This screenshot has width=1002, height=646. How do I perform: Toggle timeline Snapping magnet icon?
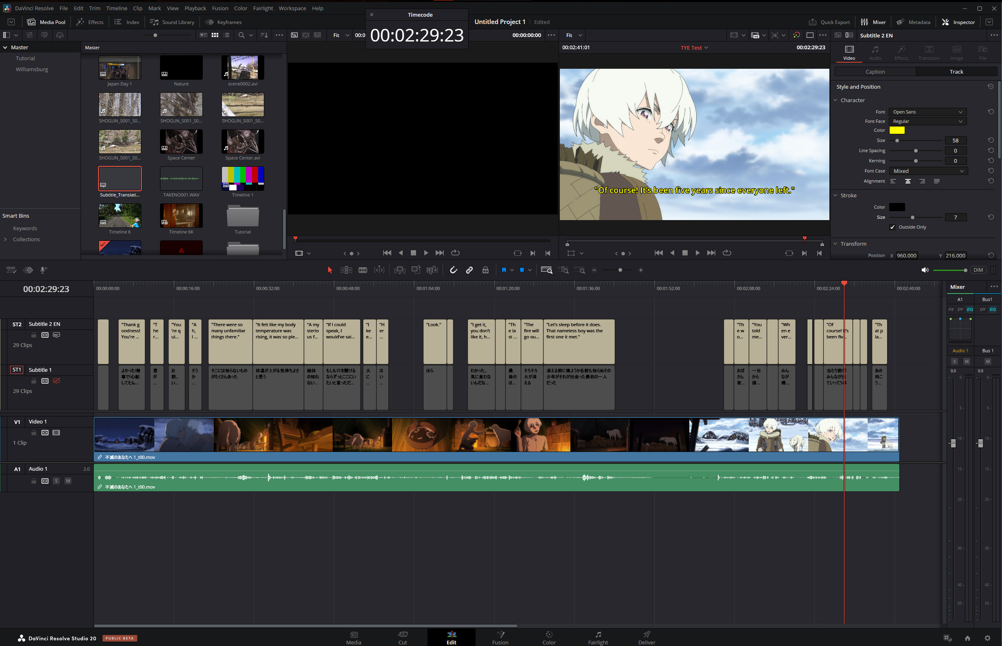[453, 270]
